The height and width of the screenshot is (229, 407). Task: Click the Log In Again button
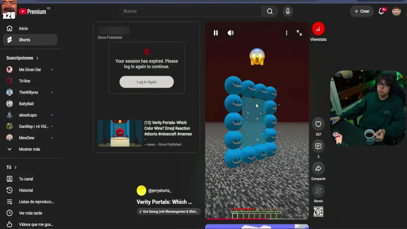pyautogui.click(x=147, y=82)
